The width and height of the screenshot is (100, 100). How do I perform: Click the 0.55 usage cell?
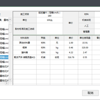(85, 57)
